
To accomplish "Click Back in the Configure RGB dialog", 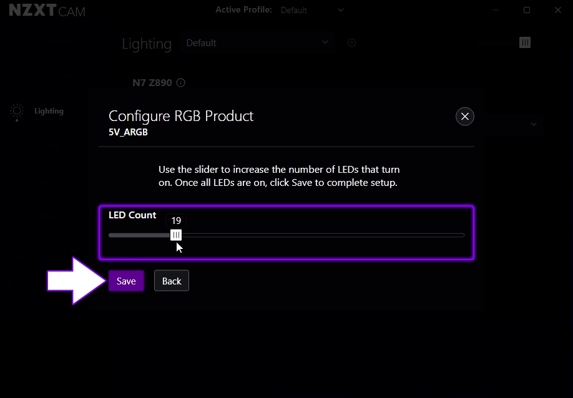I will pyautogui.click(x=171, y=281).
